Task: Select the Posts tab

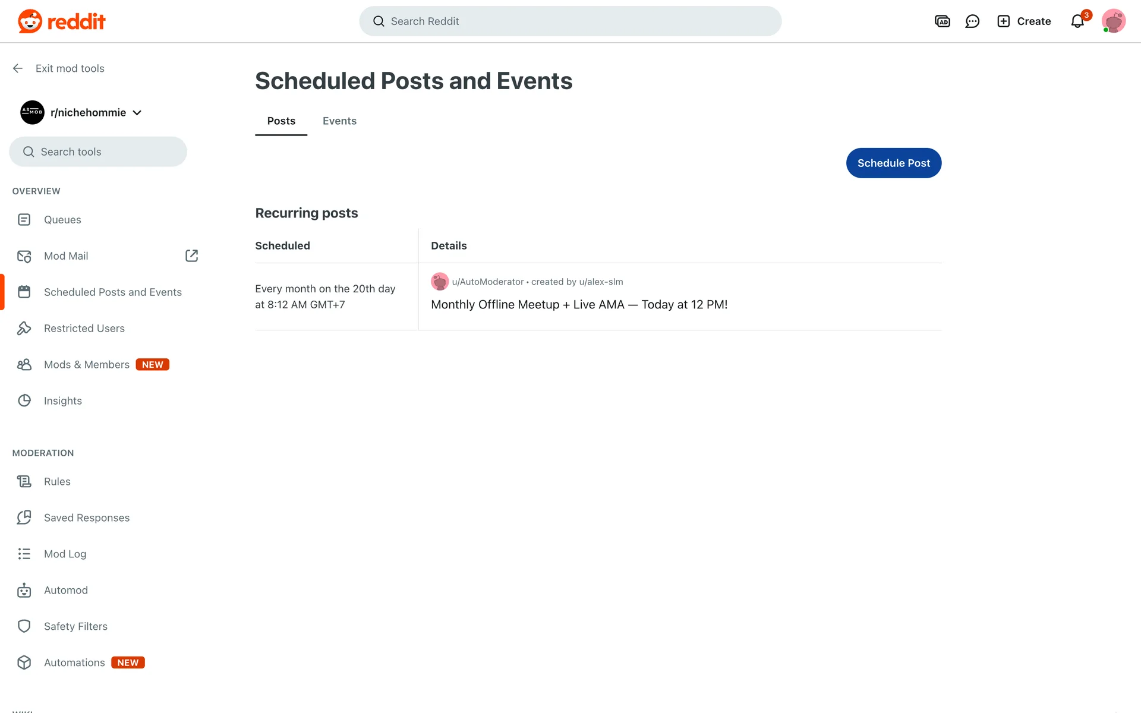Action: click(281, 121)
